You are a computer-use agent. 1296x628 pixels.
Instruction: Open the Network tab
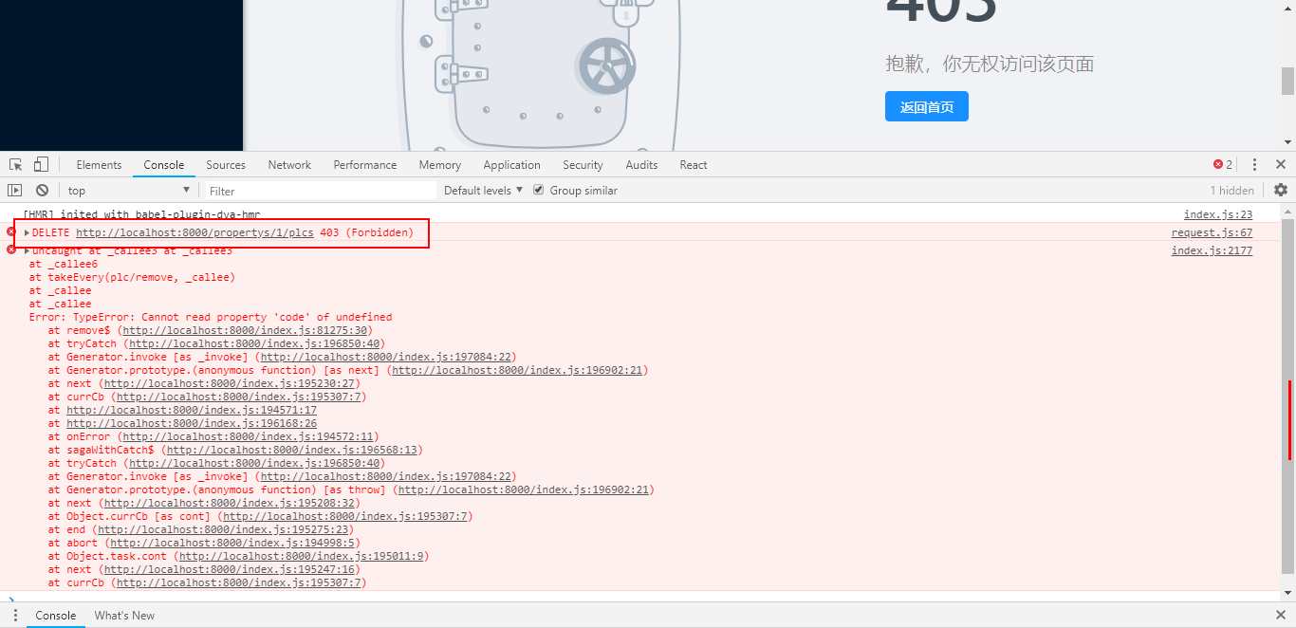pyautogui.click(x=289, y=164)
